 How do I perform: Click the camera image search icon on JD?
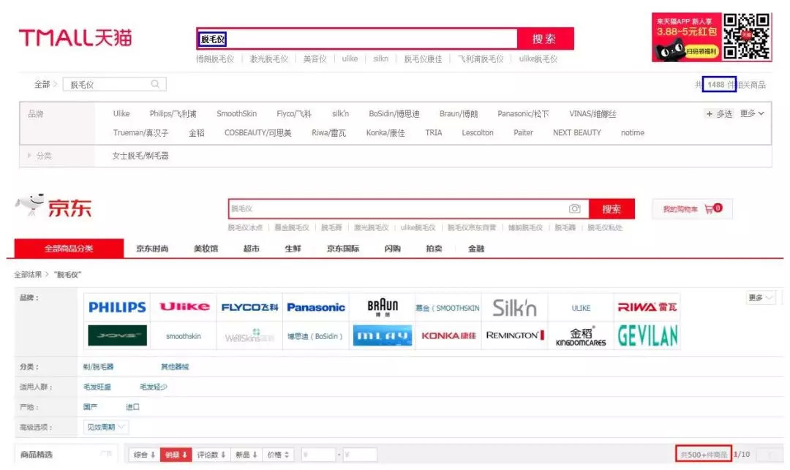pos(575,209)
